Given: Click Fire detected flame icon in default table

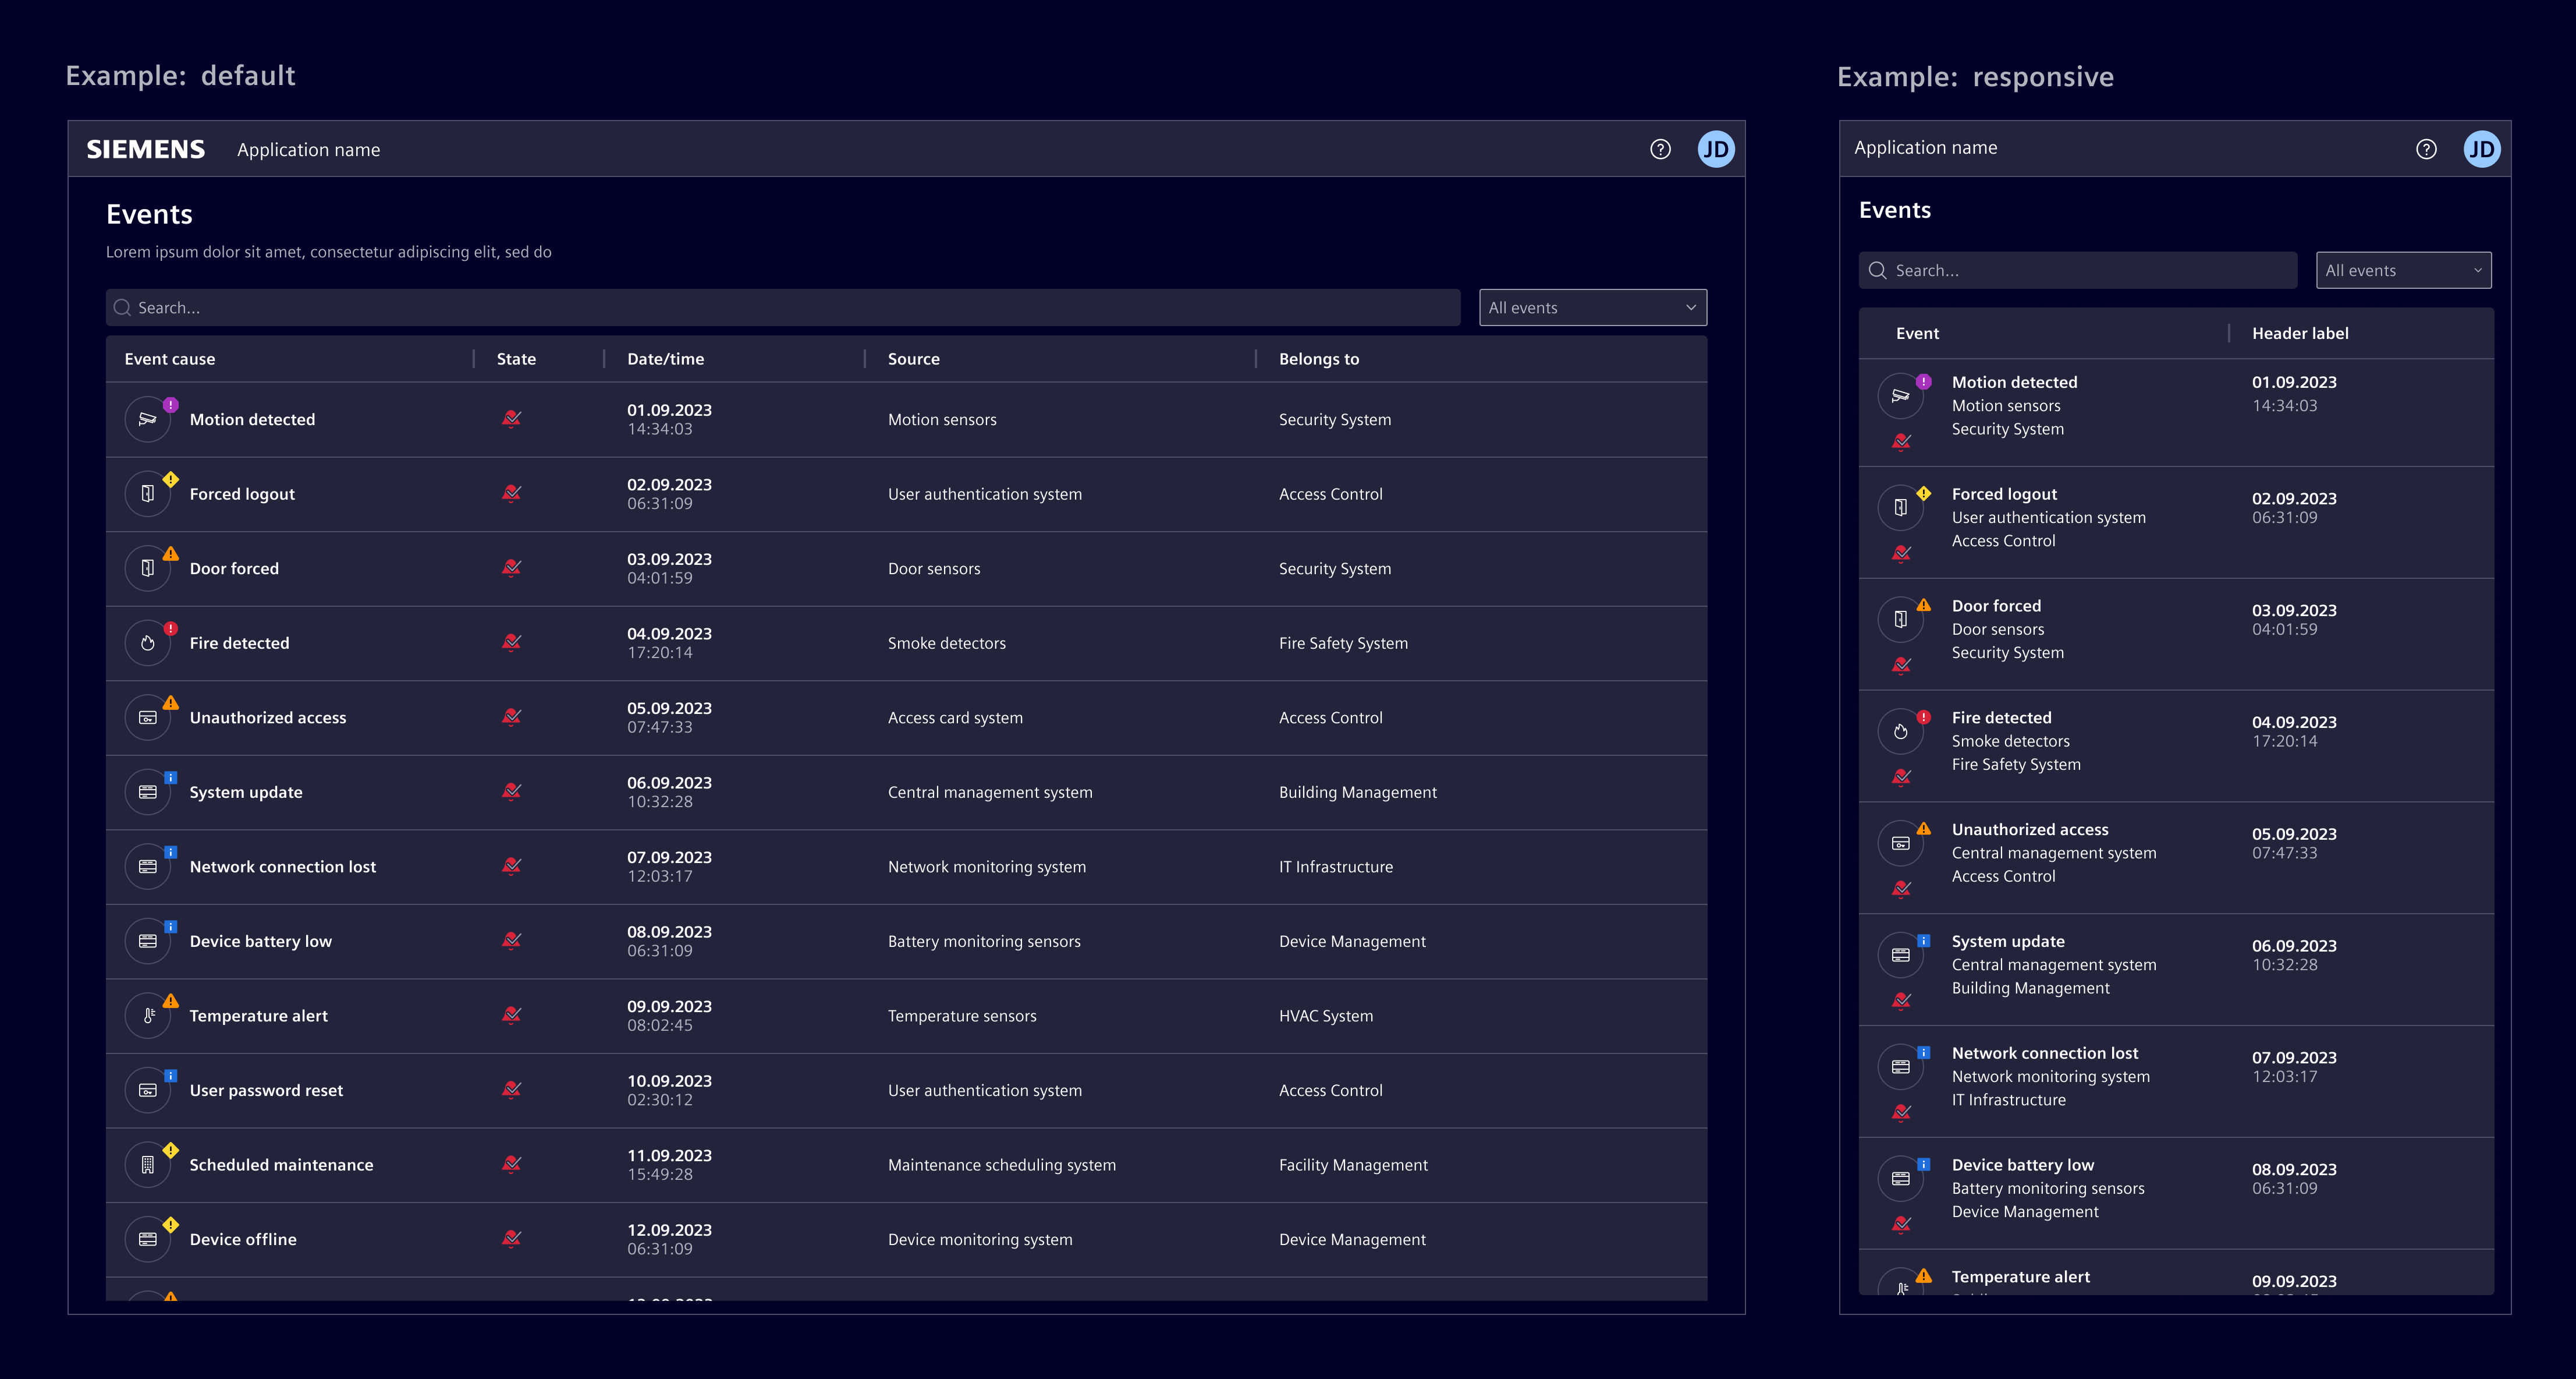Looking at the screenshot, I should click(148, 643).
